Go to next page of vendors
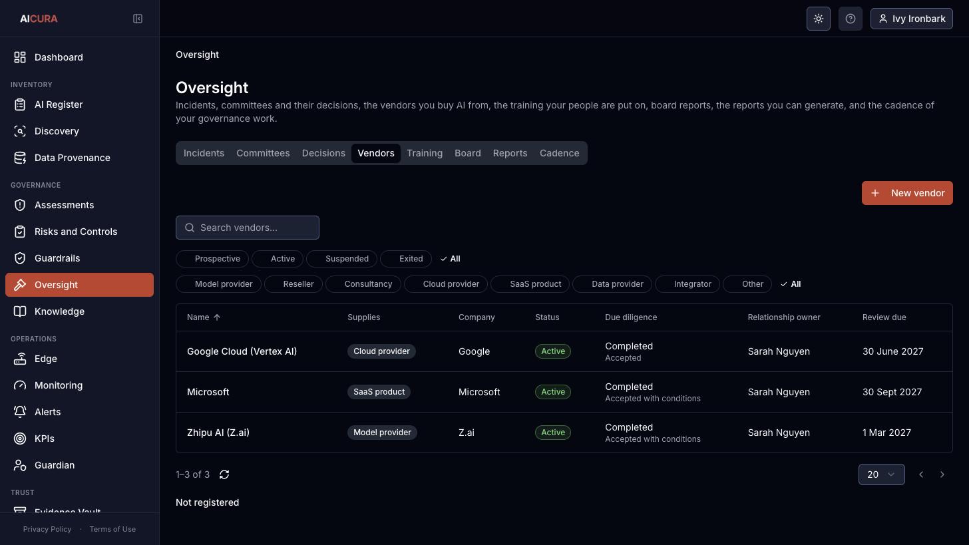Screen dimensions: 969x545 942,474
